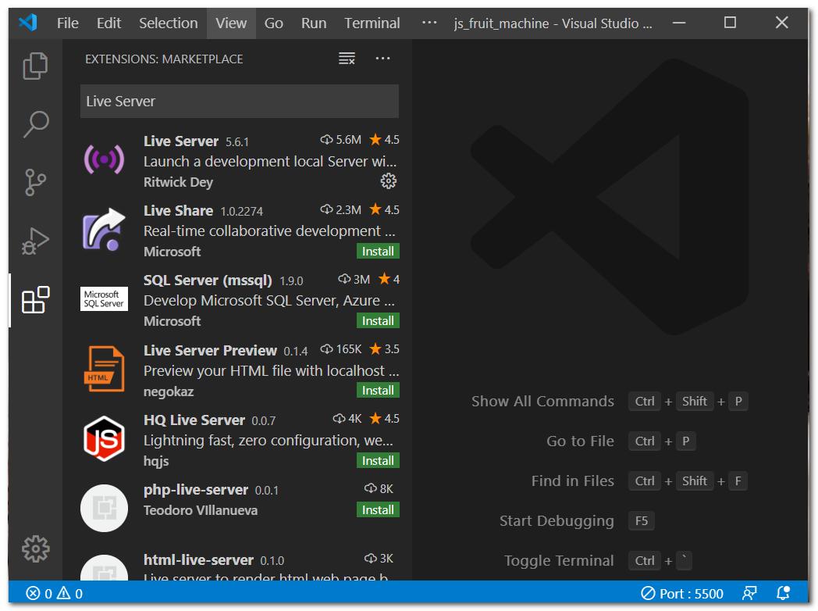The image size is (818, 611).
Task: Select the Live Server 5.6.1 extension title
Action: coord(181,141)
